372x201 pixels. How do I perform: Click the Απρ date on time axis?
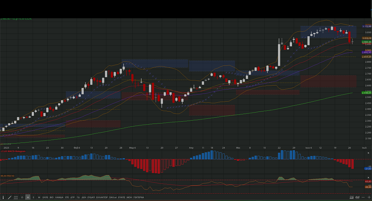pyautogui.click(x=191, y=148)
